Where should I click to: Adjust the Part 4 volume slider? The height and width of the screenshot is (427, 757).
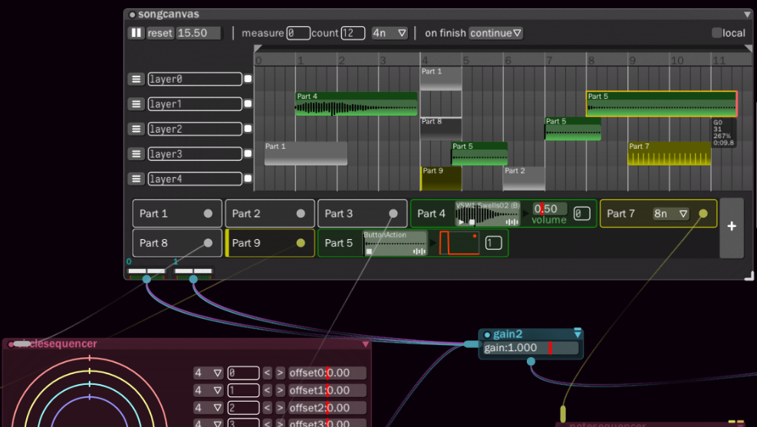pos(550,209)
